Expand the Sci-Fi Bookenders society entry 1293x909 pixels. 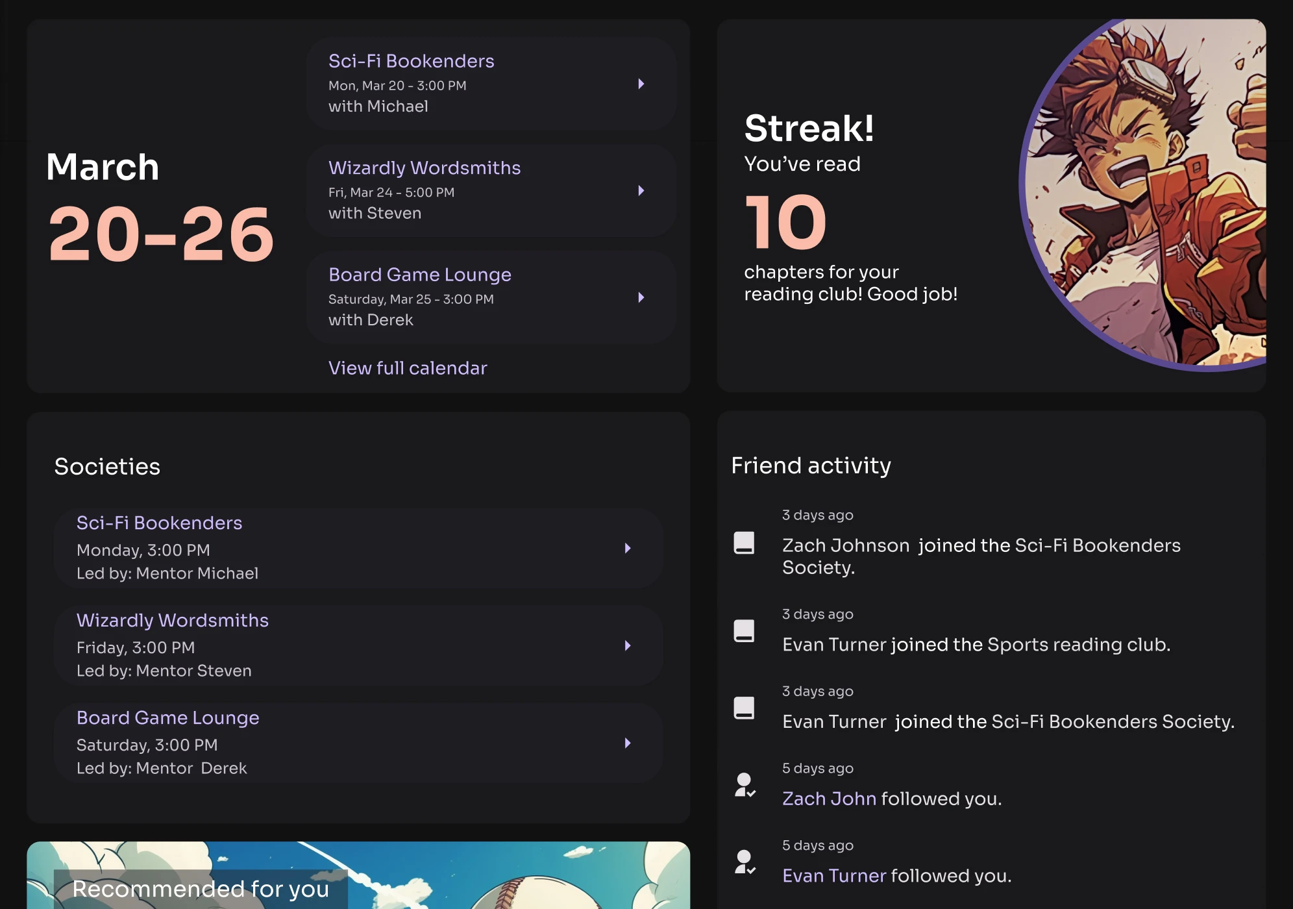(627, 549)
